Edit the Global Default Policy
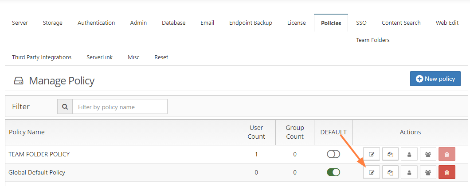Screen dimensions: 470x186 coord(372,172)
